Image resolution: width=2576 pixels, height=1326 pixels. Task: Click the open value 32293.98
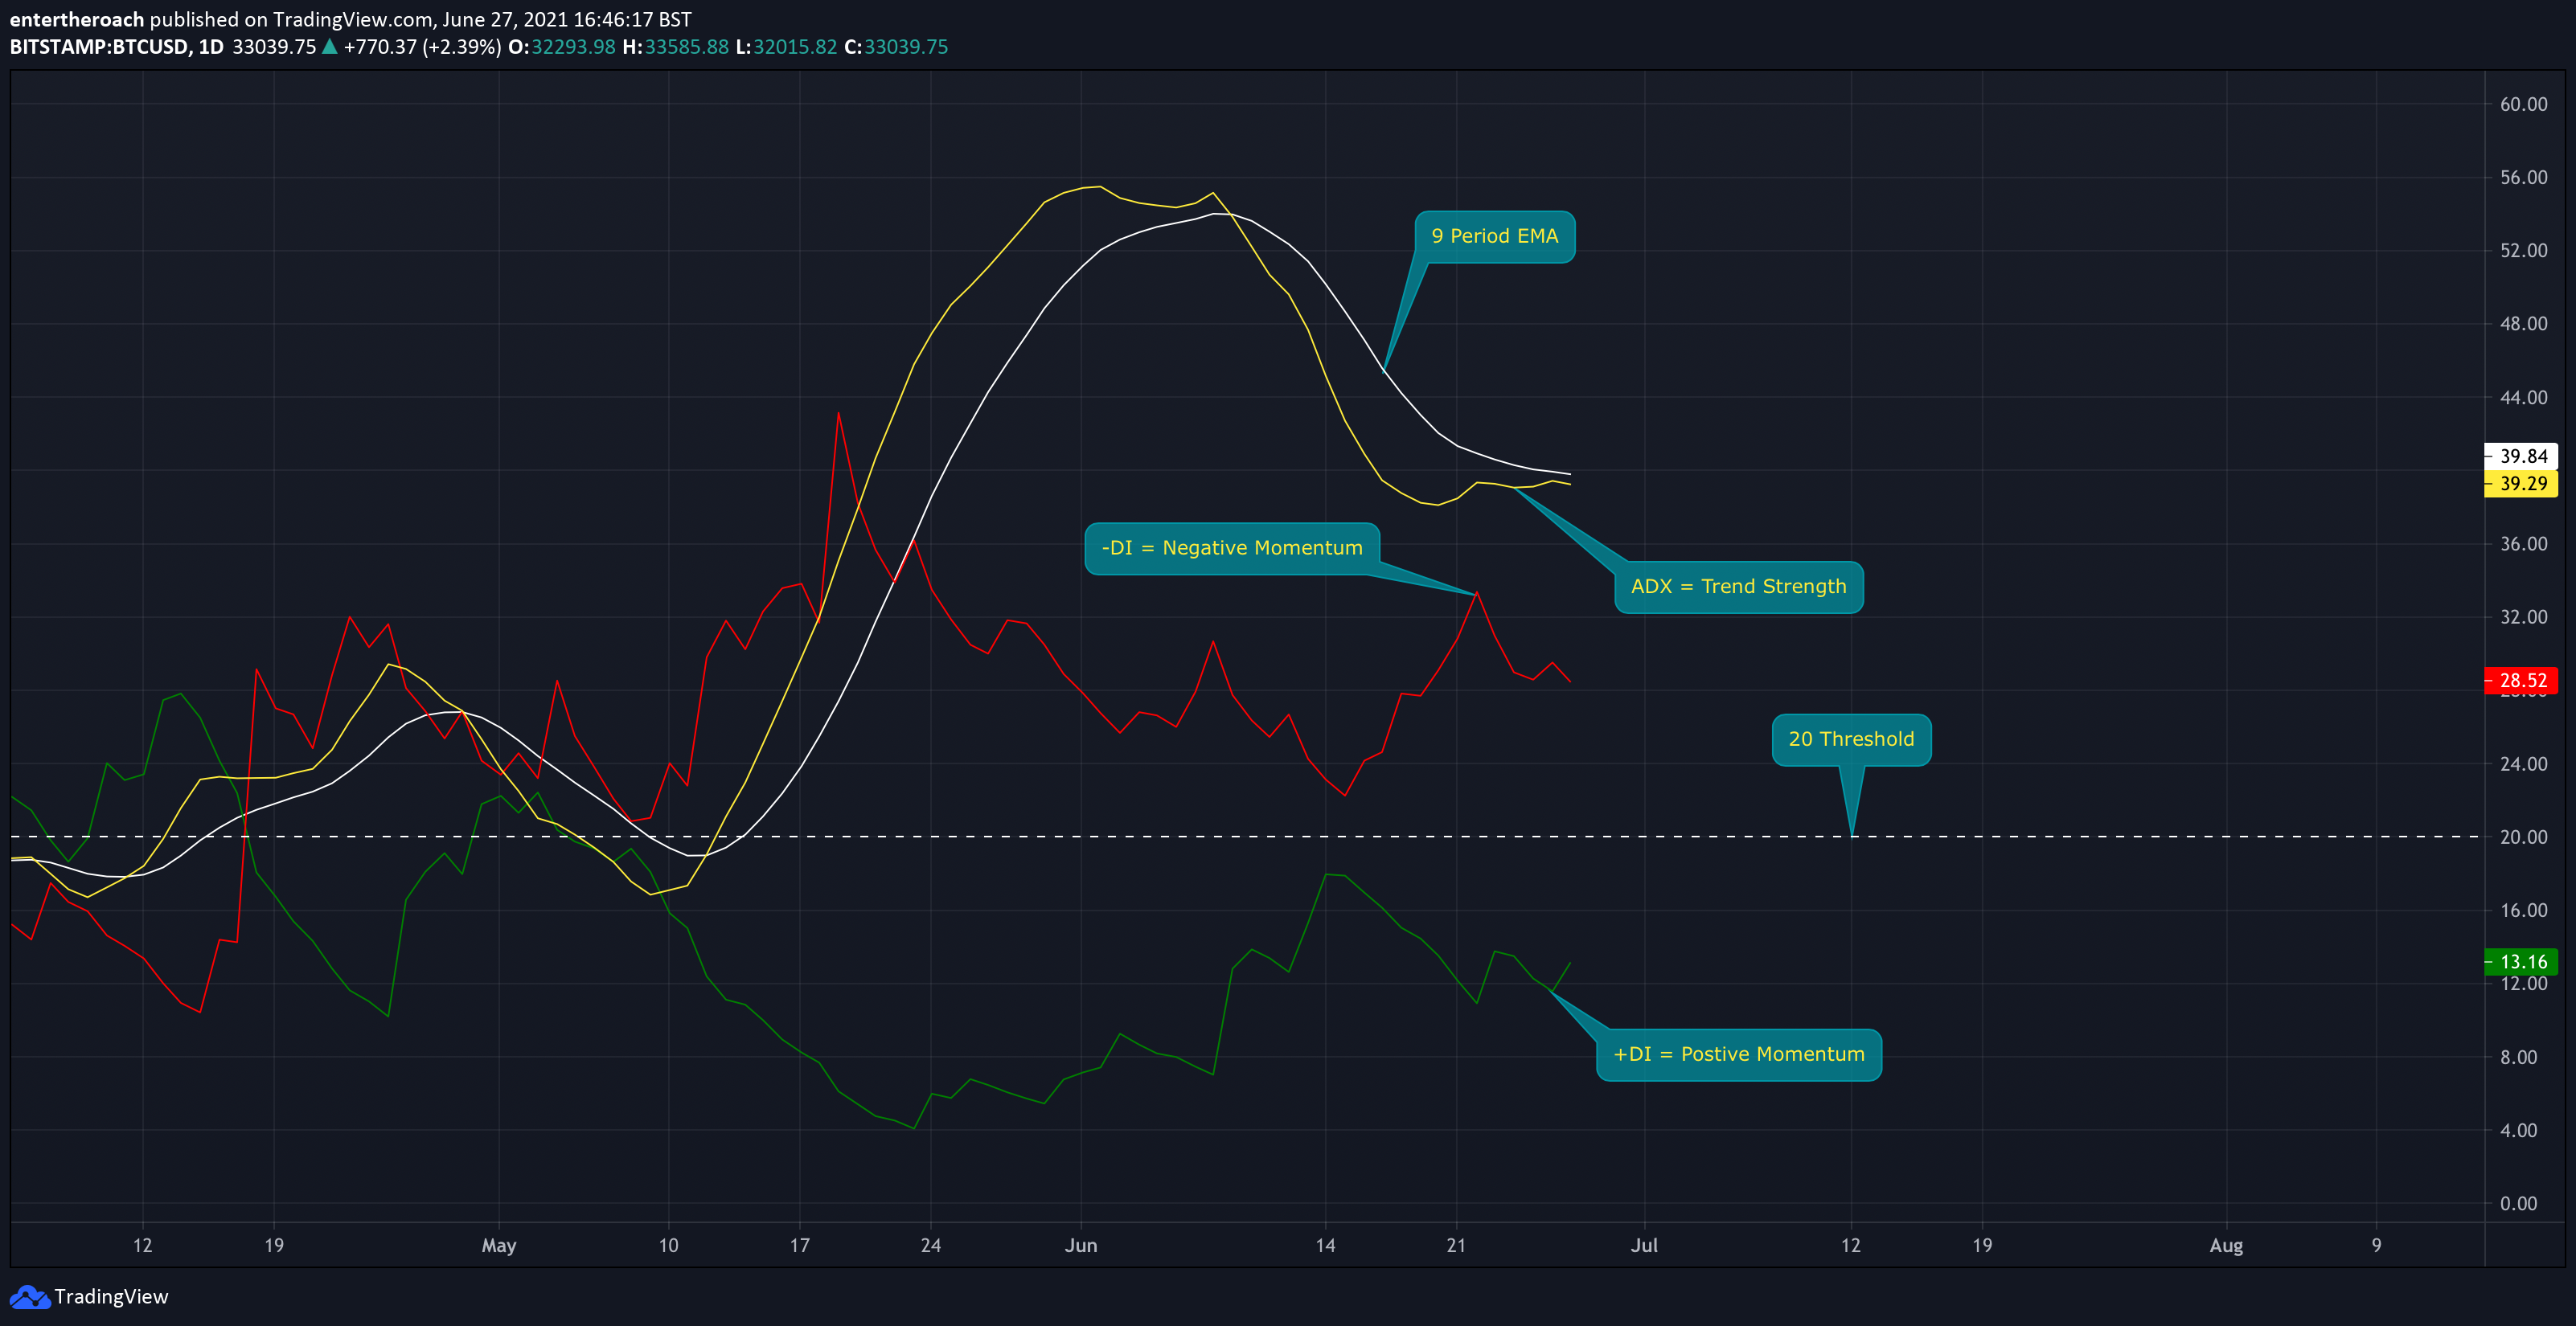pyautogui.click(x=573, y=47)
